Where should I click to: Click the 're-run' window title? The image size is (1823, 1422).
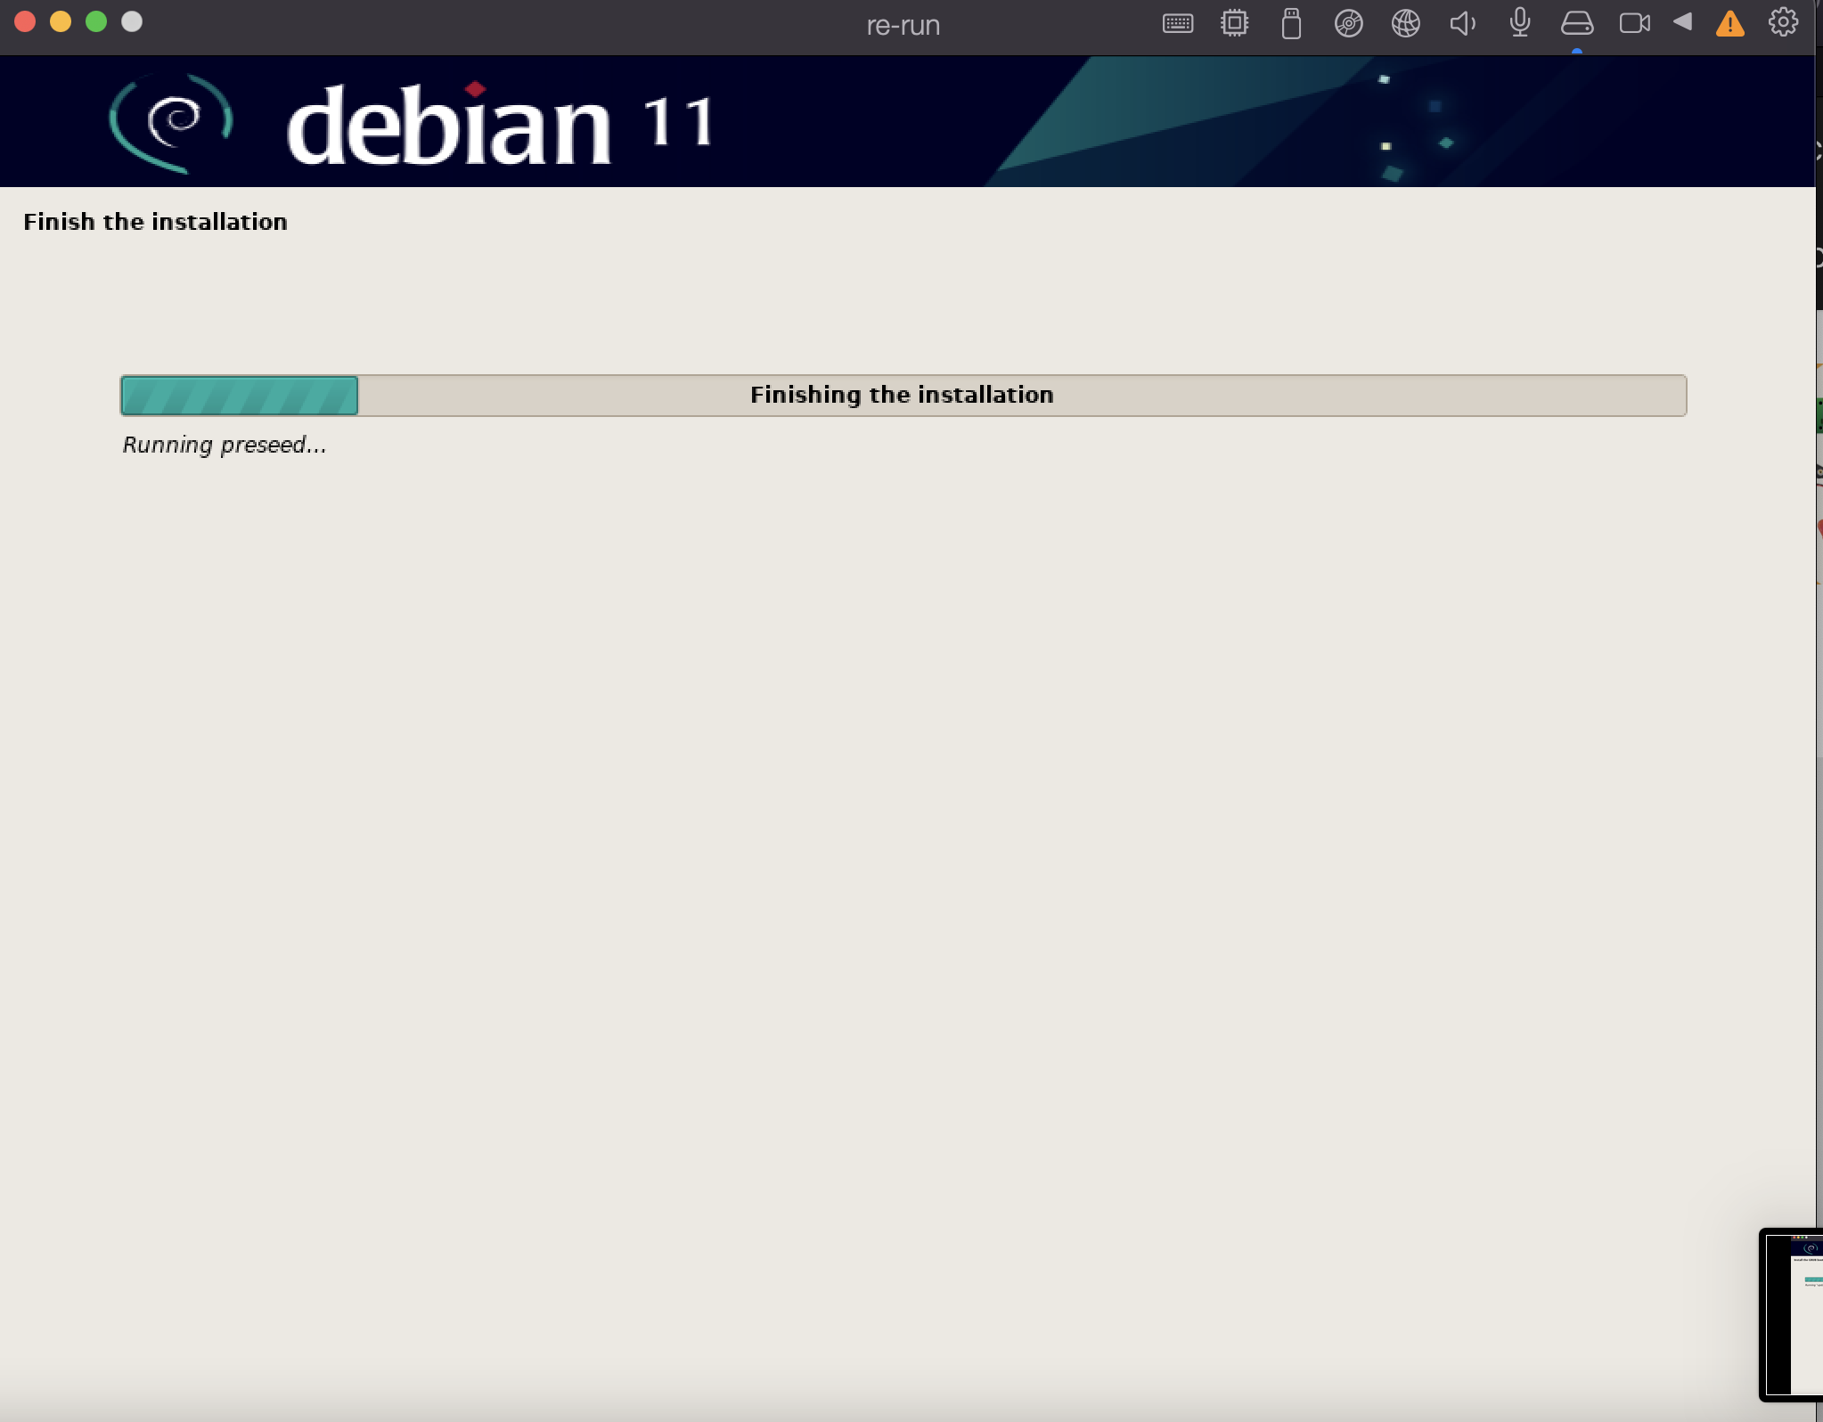click(903, 25)
